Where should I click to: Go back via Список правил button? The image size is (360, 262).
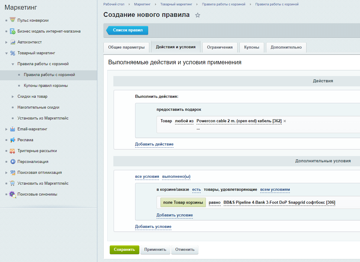(128, 30)
